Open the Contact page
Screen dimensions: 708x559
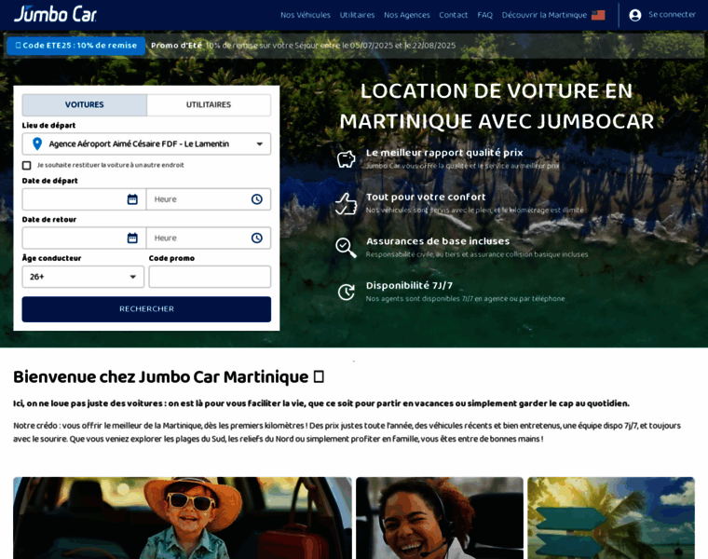[454, 15]
